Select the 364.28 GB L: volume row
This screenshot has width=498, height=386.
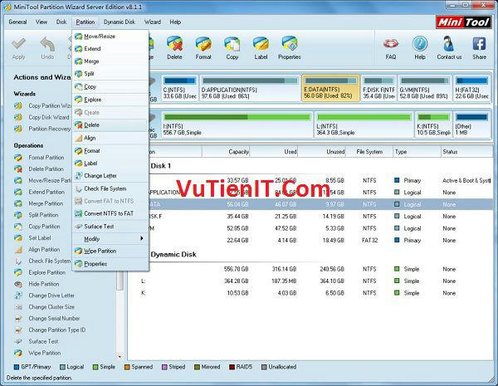click(x=310, y=281)
